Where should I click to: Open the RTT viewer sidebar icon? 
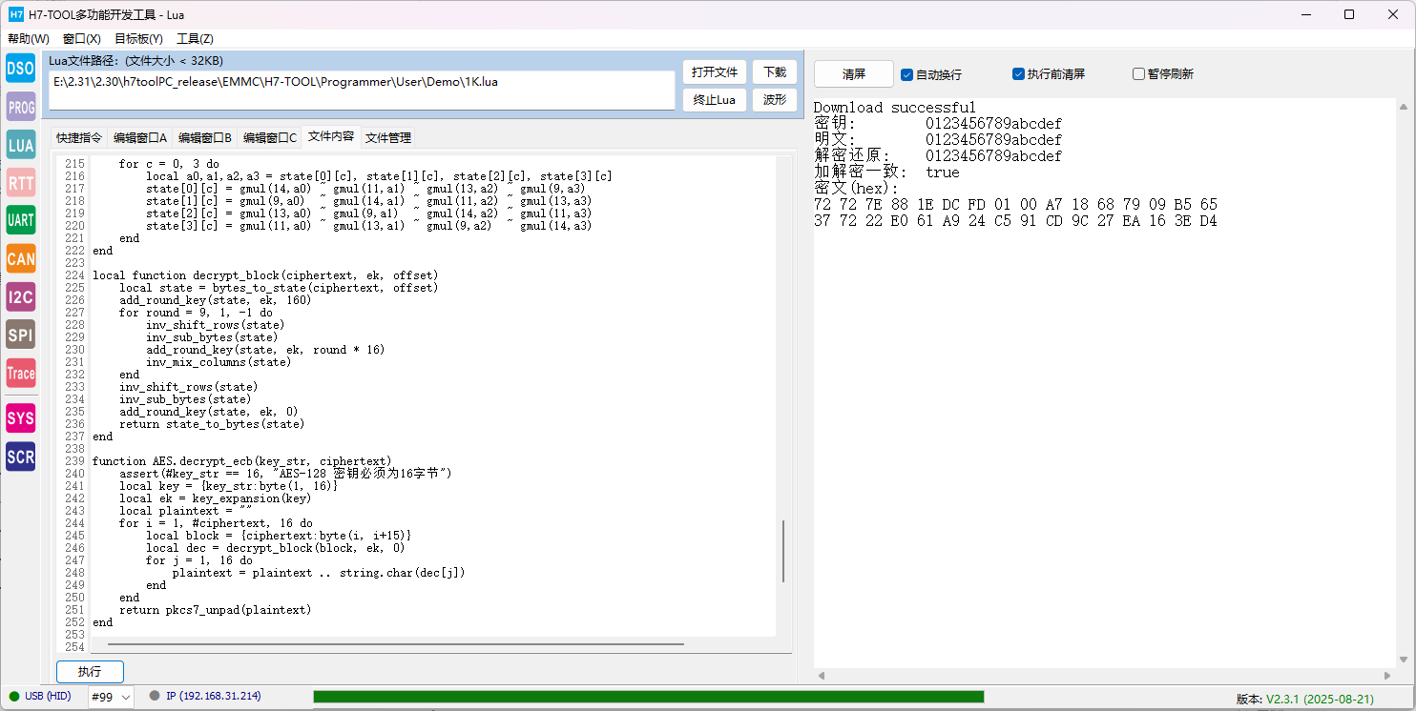point(21,183)
